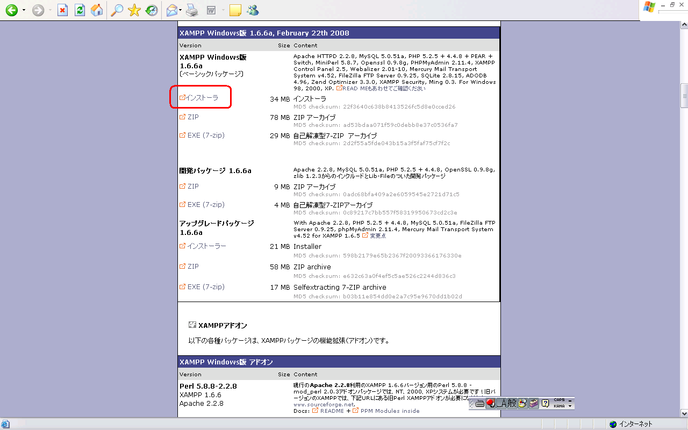Expand the Mail button dropdown arrow
The height and width of the screenshot is (430, 688).
click(x=181, y=10)
